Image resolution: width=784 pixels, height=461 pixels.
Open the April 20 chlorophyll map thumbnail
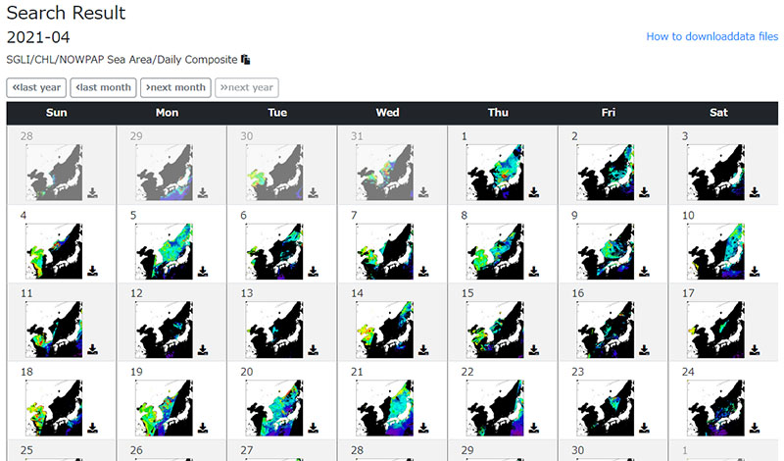(274, 407)
